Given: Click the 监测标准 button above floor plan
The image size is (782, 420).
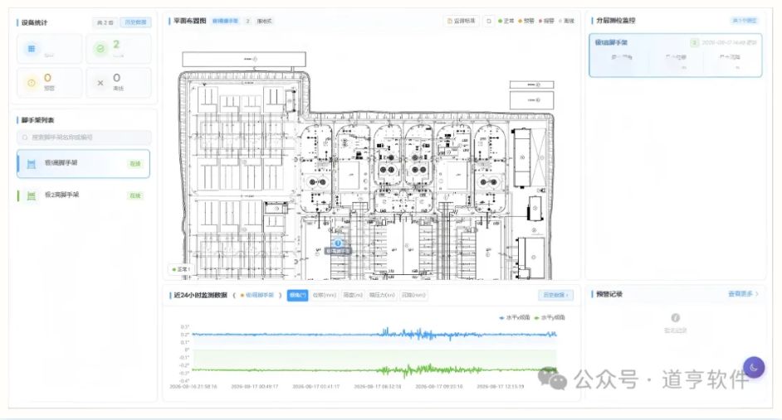Looking at the screenshot, I should (x=462, y=21).
